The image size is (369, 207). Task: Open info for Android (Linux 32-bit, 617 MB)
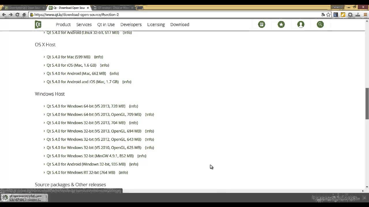point(127,32)
